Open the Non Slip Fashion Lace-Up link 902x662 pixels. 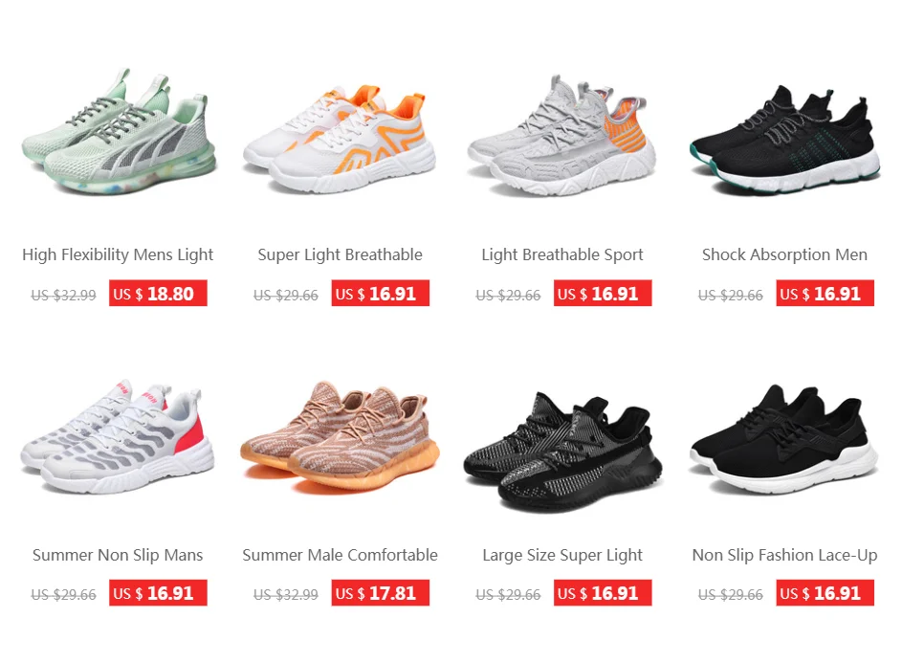(x=784, y=555)
